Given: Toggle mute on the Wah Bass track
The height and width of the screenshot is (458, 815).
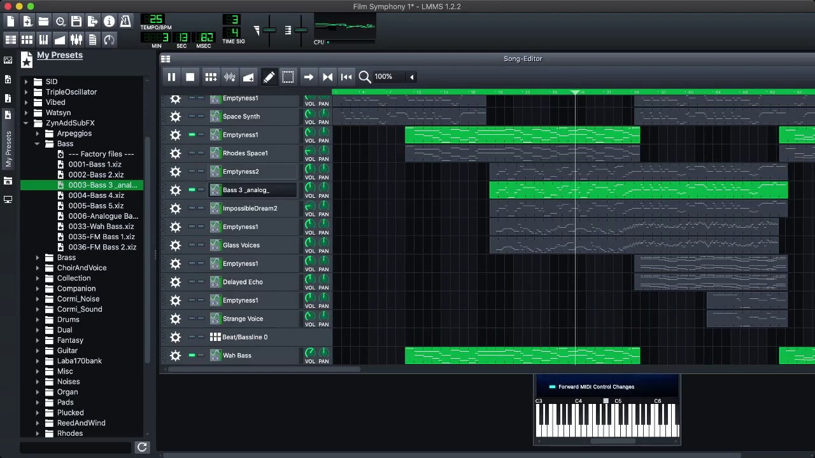Looking at the screenshot, I should click(x=192, y=355).
